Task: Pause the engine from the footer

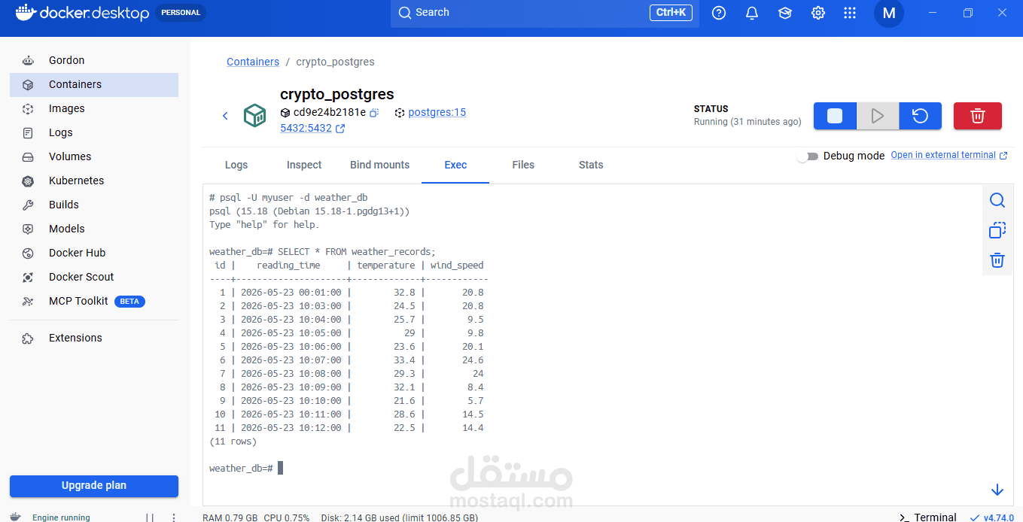Action: click(x=150, y=517)
